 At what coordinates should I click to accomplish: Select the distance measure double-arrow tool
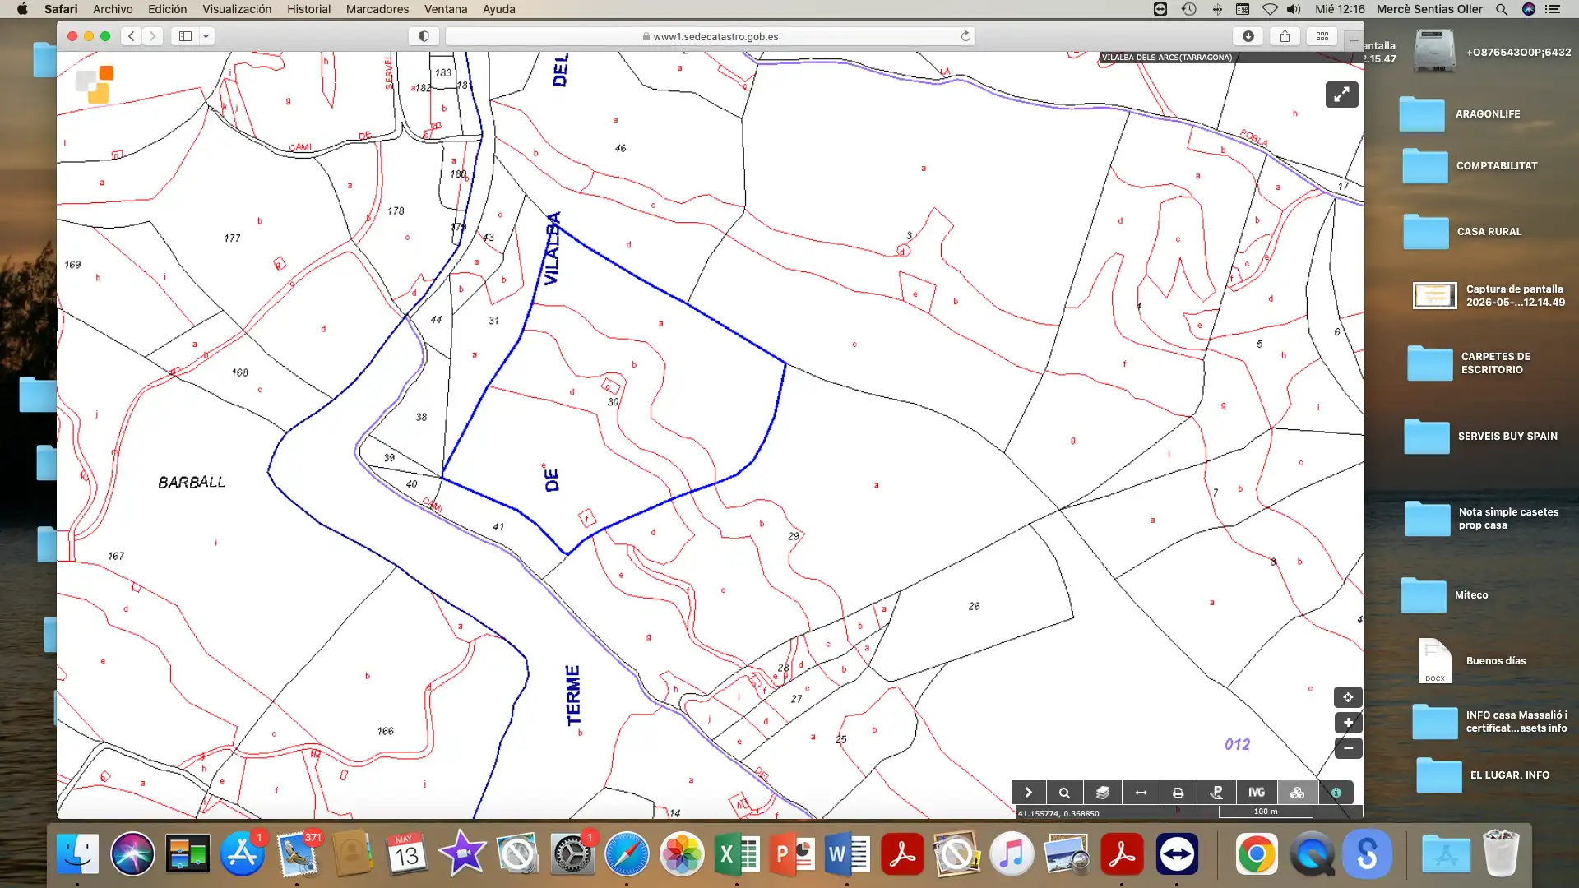tap(1141, 793)
